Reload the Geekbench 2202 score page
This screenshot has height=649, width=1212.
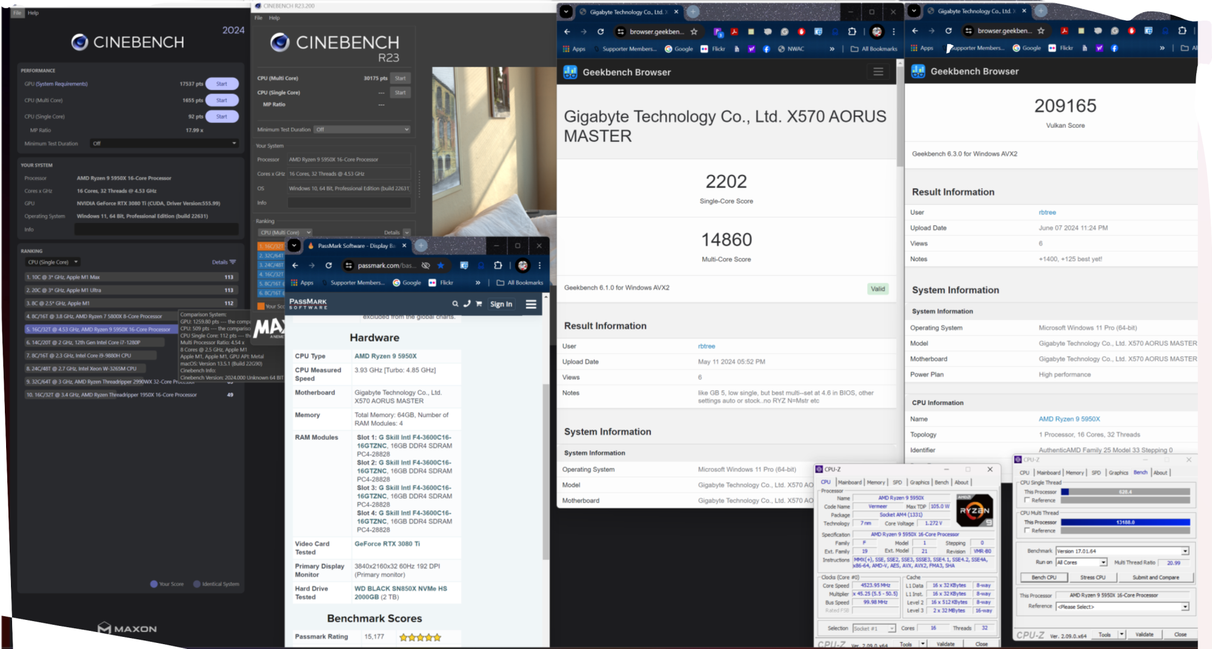coord(601,32)
